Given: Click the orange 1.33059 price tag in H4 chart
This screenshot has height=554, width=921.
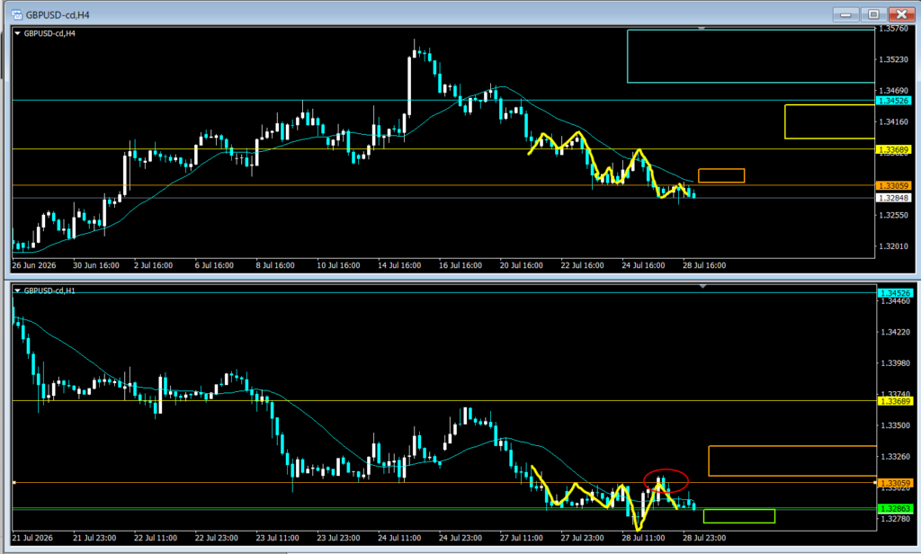Looking at the screenshot, I should click(893, 185).
